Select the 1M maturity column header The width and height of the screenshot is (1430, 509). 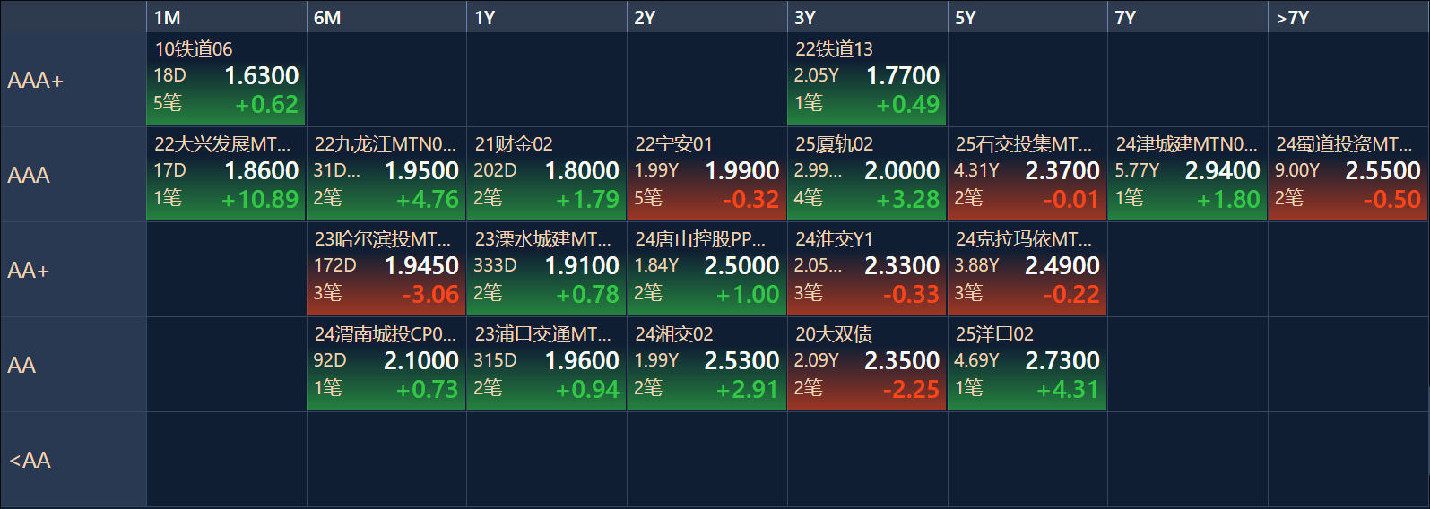[x=226, y=17]
